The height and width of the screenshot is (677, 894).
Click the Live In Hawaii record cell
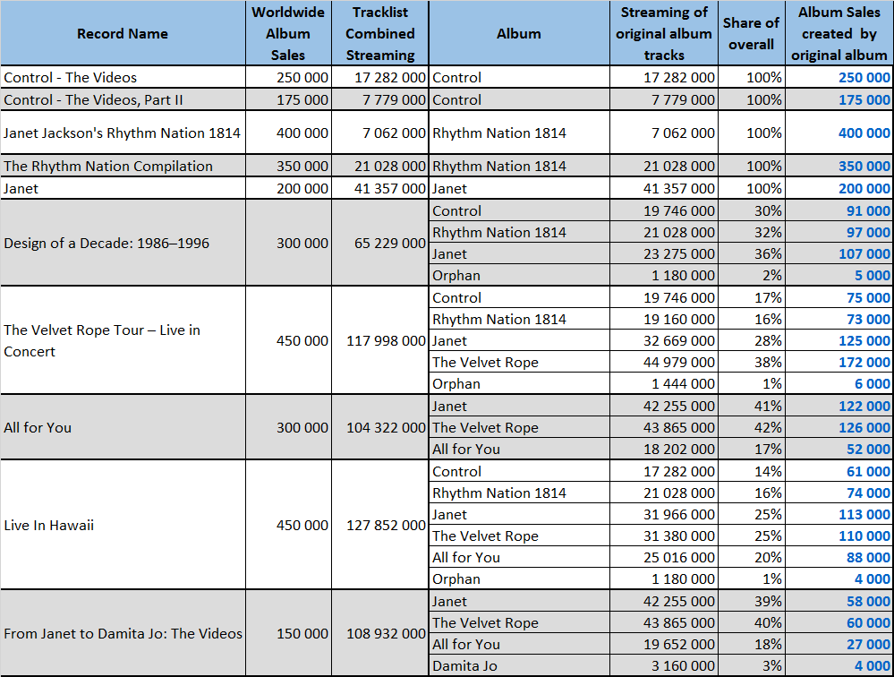[x=123, y=525]
